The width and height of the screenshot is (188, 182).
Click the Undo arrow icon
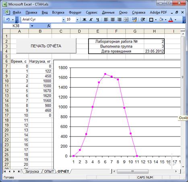pos(8,20)
